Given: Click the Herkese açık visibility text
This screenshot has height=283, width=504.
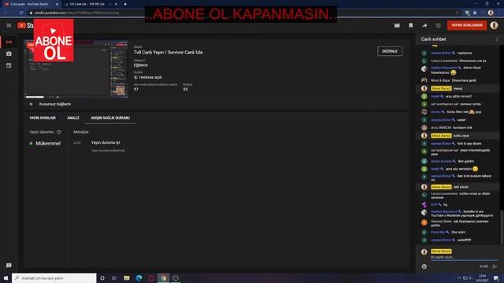Looking at the screenshot, I should point(150,77).
